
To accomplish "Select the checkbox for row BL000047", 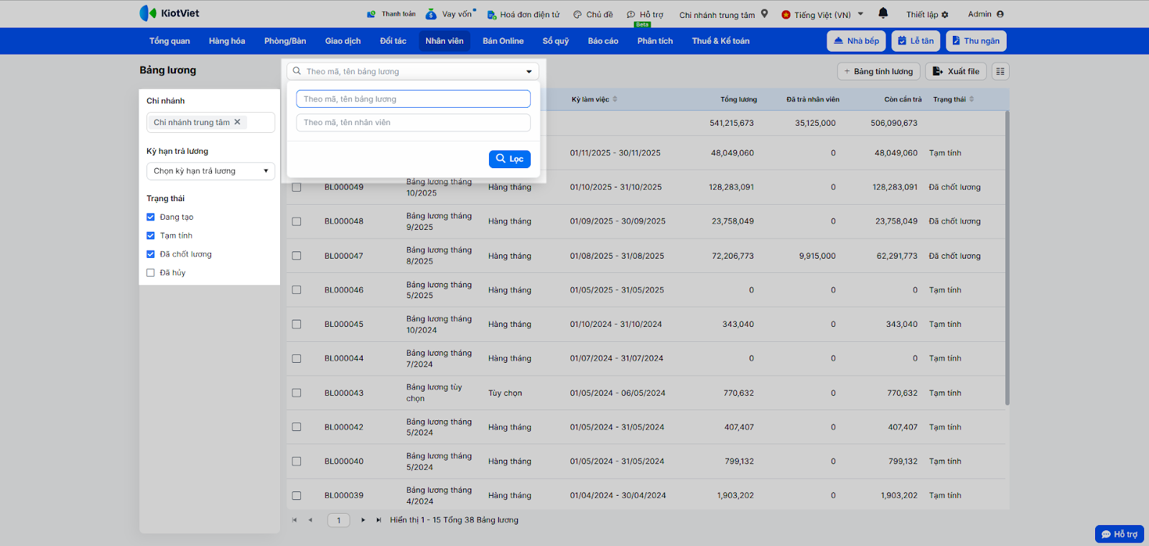I will tap(297, 256).
